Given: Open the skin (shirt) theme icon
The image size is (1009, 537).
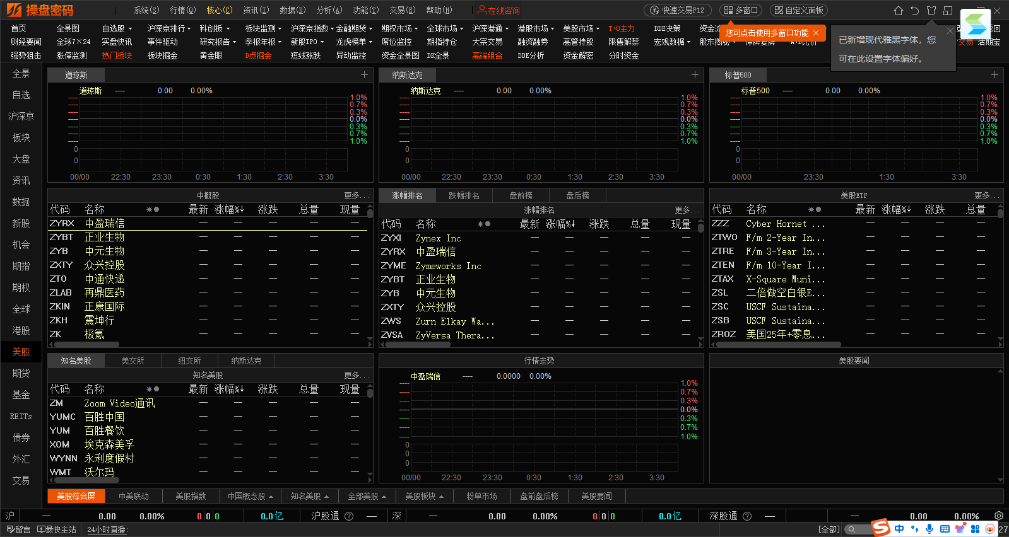Looking at the screenshot, I should (x=931, y=11).
